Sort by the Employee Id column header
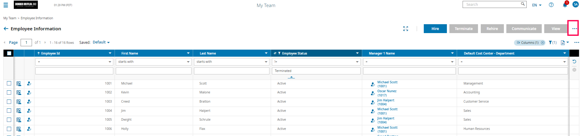This screenshot has width=580, height=136. (x=51, y=53)
